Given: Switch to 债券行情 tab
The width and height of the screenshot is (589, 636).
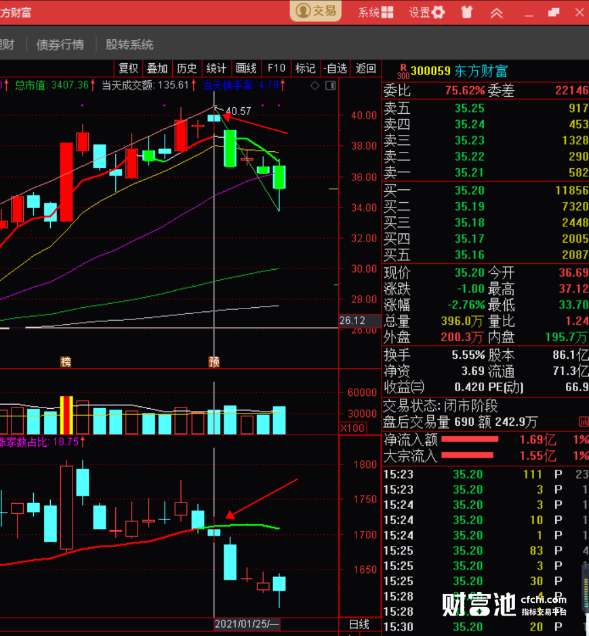Looking at the screenshot, I should (60, 45).
